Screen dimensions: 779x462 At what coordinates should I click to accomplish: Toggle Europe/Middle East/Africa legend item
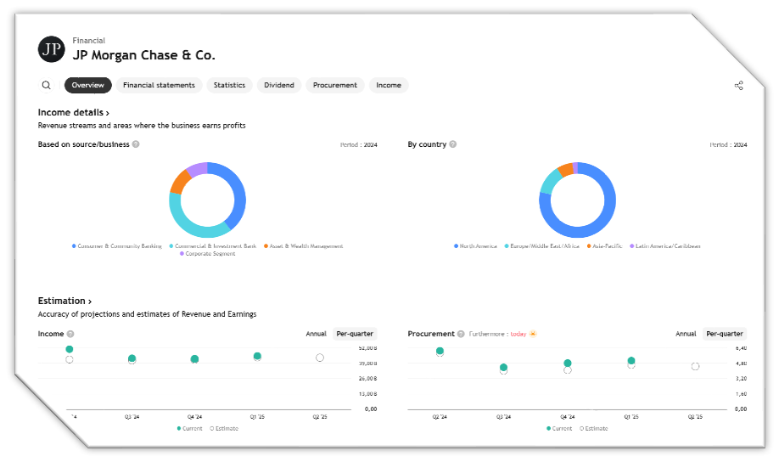pyautogui.click(x=542, y=246)
